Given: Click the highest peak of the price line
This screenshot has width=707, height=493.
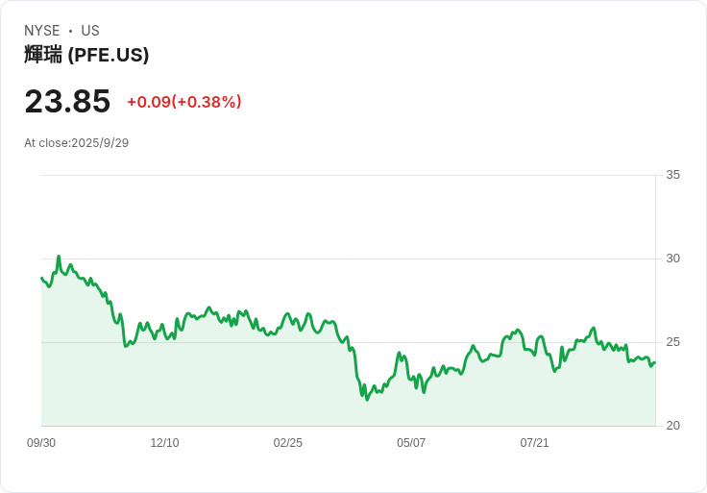Looking at the screenshot, I should (x=59, y=257).
